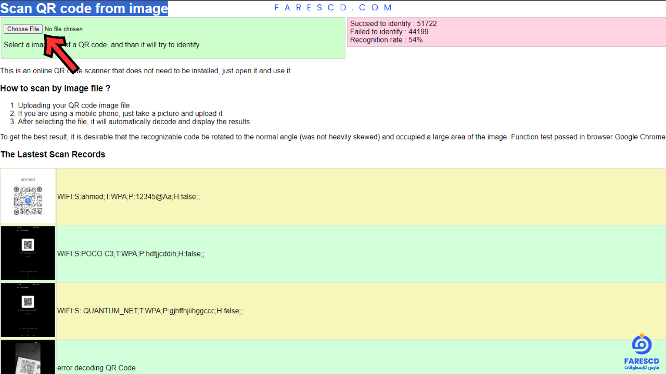Click 'The Lastest Scan Records' heading

click(x=53, y=154)
